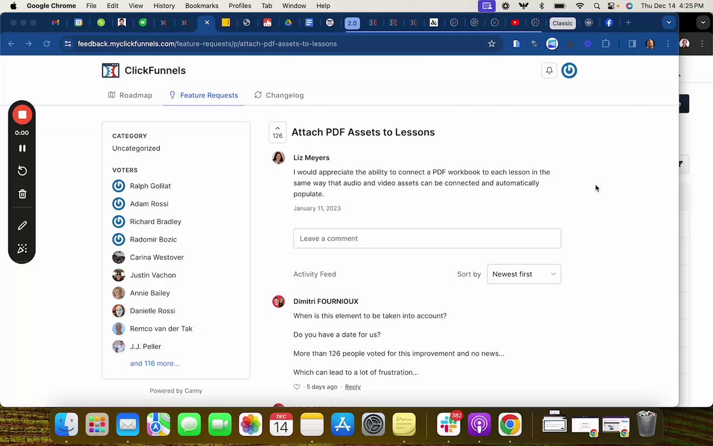Open the account avatar menu in the ClickFunnels header
713x446 pixels.
click(569, 70)
